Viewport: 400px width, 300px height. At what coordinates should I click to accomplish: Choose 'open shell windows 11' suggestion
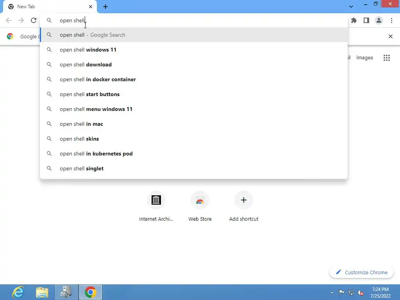tap(194, 50)
